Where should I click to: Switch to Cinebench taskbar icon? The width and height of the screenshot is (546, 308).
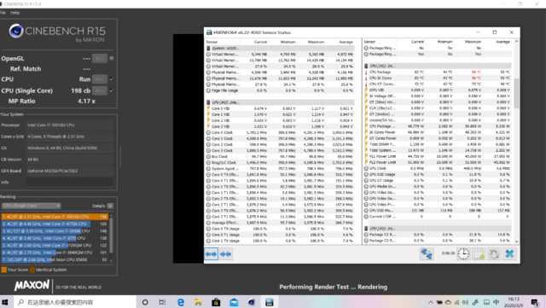[252, 302]
